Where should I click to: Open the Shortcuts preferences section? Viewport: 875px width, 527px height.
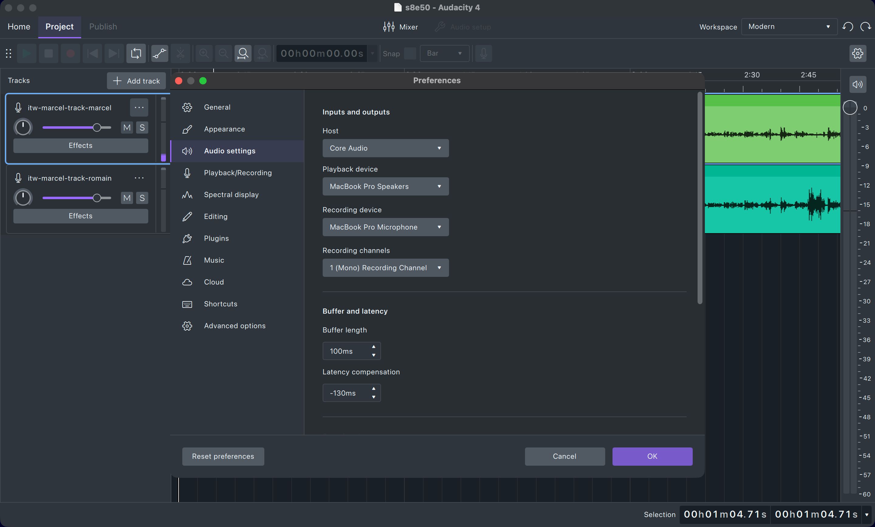tap(221, 304)
